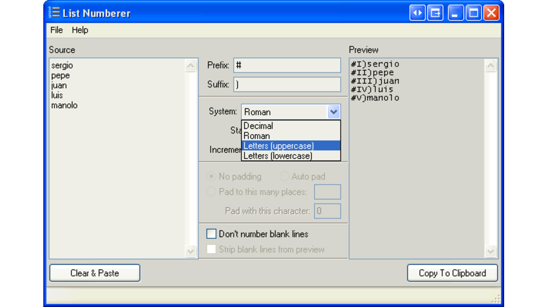Click preview line '#II)pepe'

click(372, 73)
